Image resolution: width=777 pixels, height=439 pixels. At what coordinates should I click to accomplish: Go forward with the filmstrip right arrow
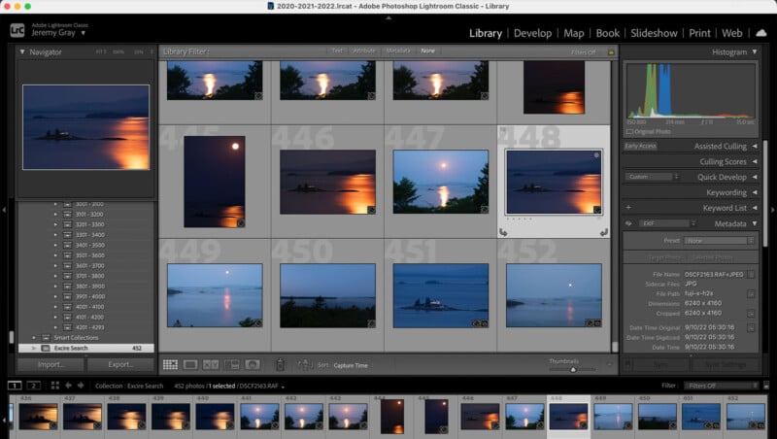click(81, 385)
